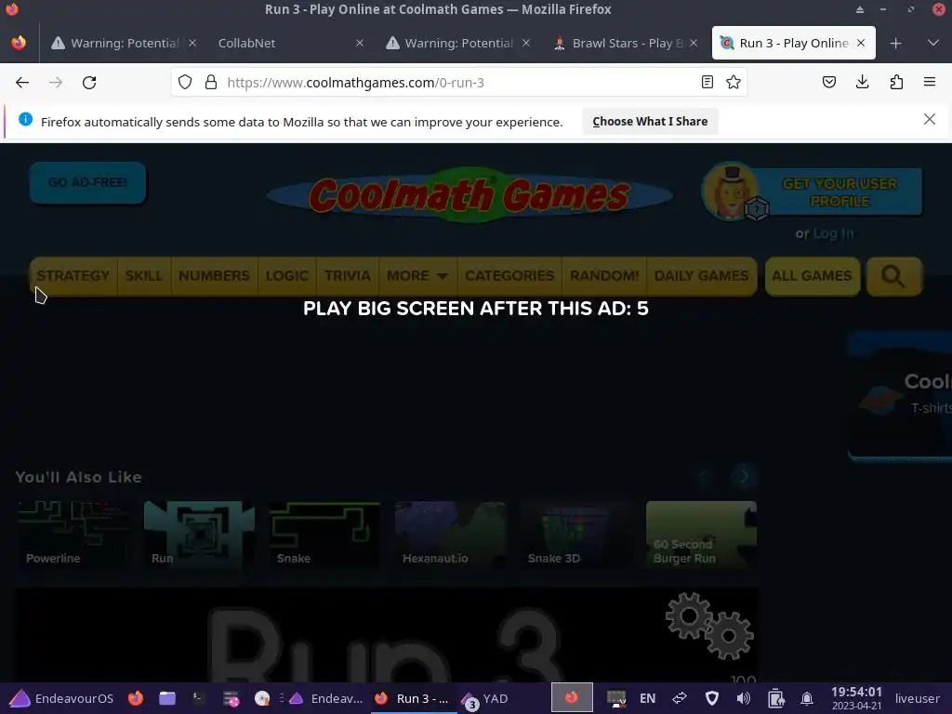This screenshot has width=952, height=714.
Task: Dismiss the Firefox data notification bar
Action: (x=930, y=119)
